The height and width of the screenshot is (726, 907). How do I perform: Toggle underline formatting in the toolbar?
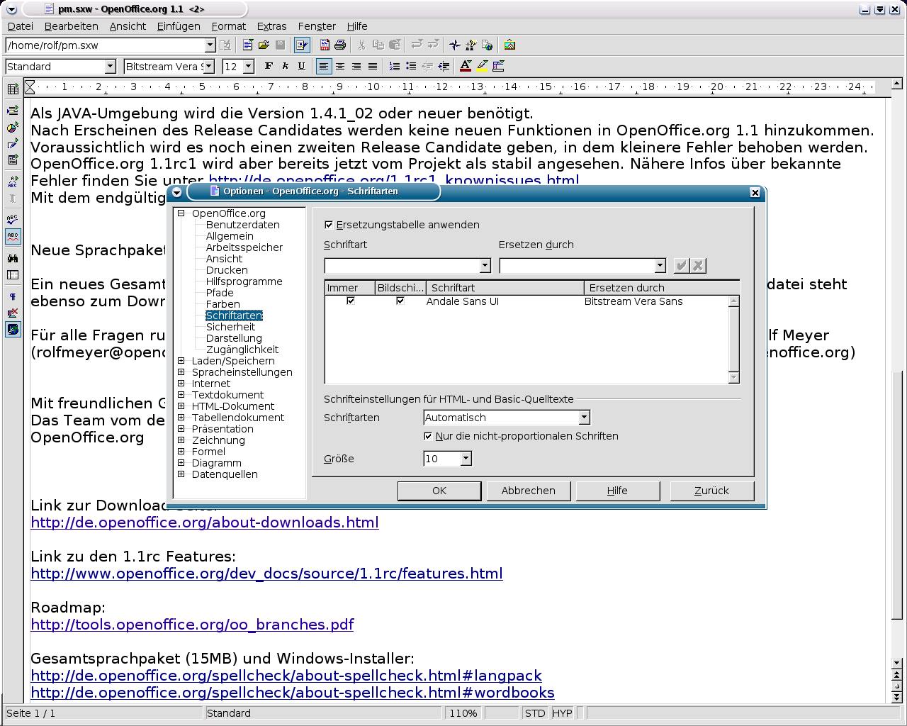click(301, 66)
